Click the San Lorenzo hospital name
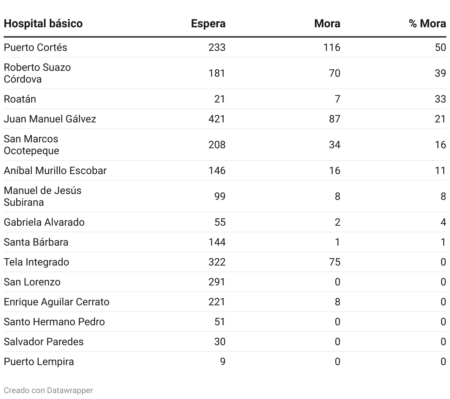Screen dimensions: 450x399 tap(32, 282)
